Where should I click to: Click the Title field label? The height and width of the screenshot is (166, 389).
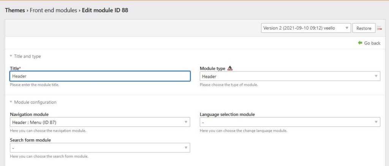tap(15, 68)
